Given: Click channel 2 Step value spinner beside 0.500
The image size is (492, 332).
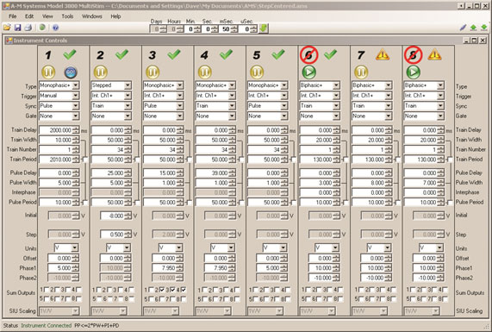Looking at the screenshot, I should (x=128, y=235).
